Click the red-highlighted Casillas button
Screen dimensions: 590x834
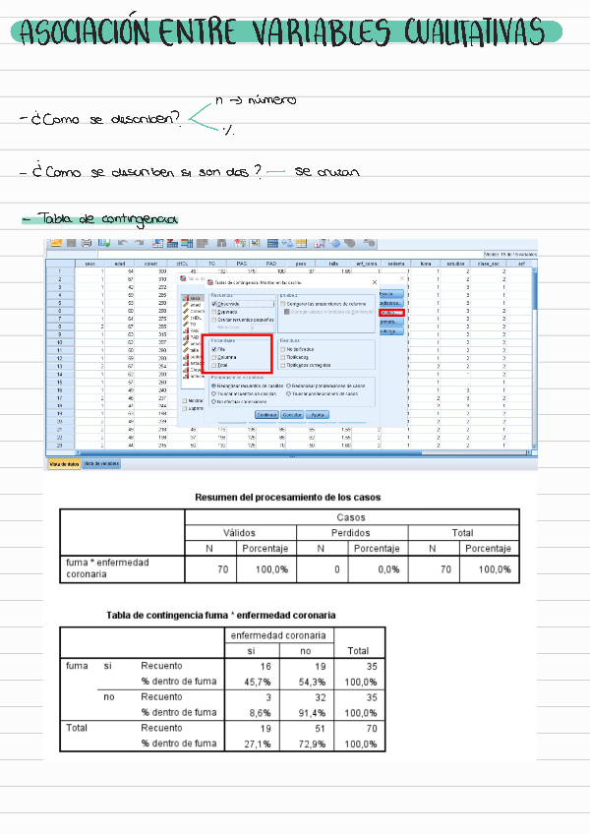coord(391,313)
